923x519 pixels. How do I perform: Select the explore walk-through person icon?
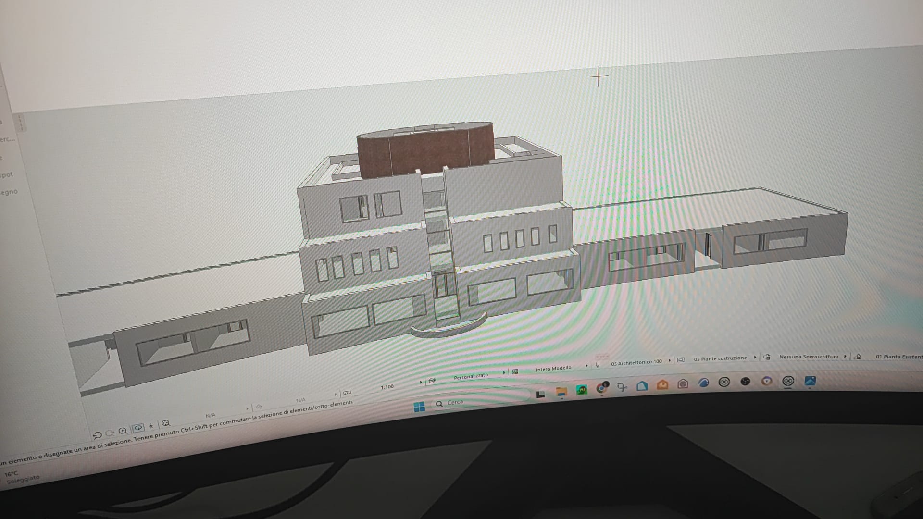pos(151,425)
